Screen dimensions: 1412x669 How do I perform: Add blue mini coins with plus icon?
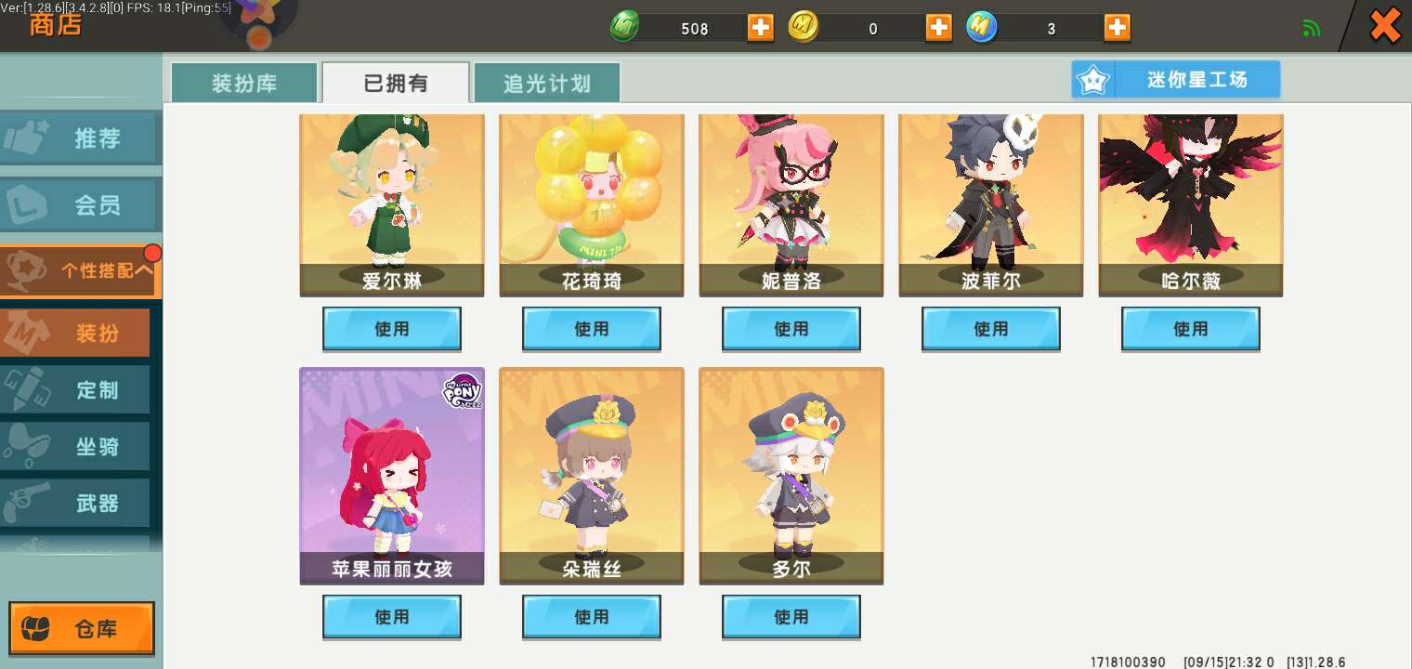1117,28
